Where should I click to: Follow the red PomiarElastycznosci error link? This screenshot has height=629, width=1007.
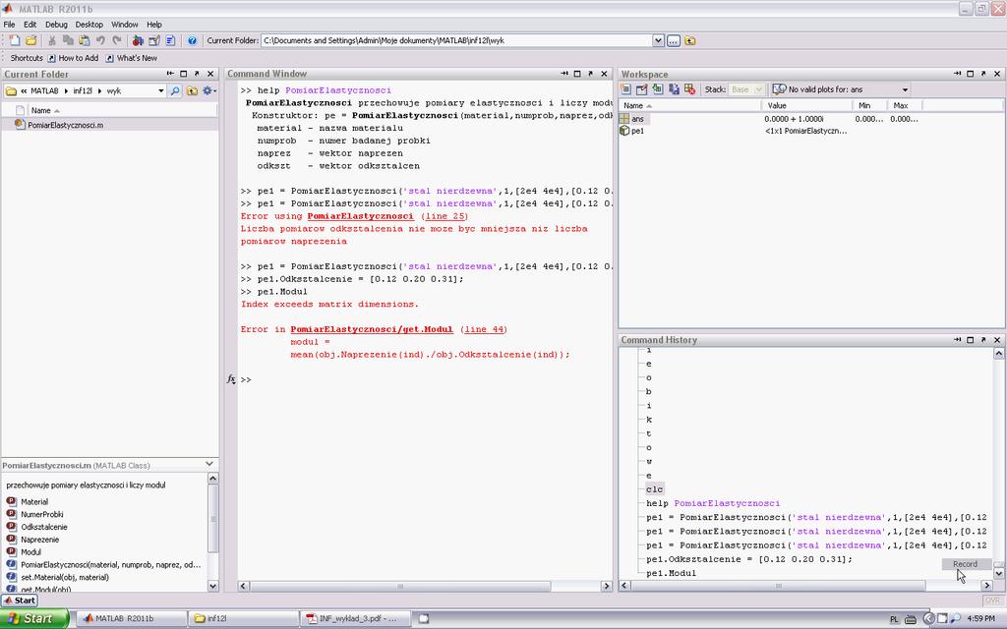coord(360,216)
